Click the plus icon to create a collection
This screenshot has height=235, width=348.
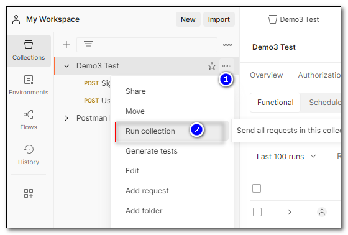click(x=66, y=45)
